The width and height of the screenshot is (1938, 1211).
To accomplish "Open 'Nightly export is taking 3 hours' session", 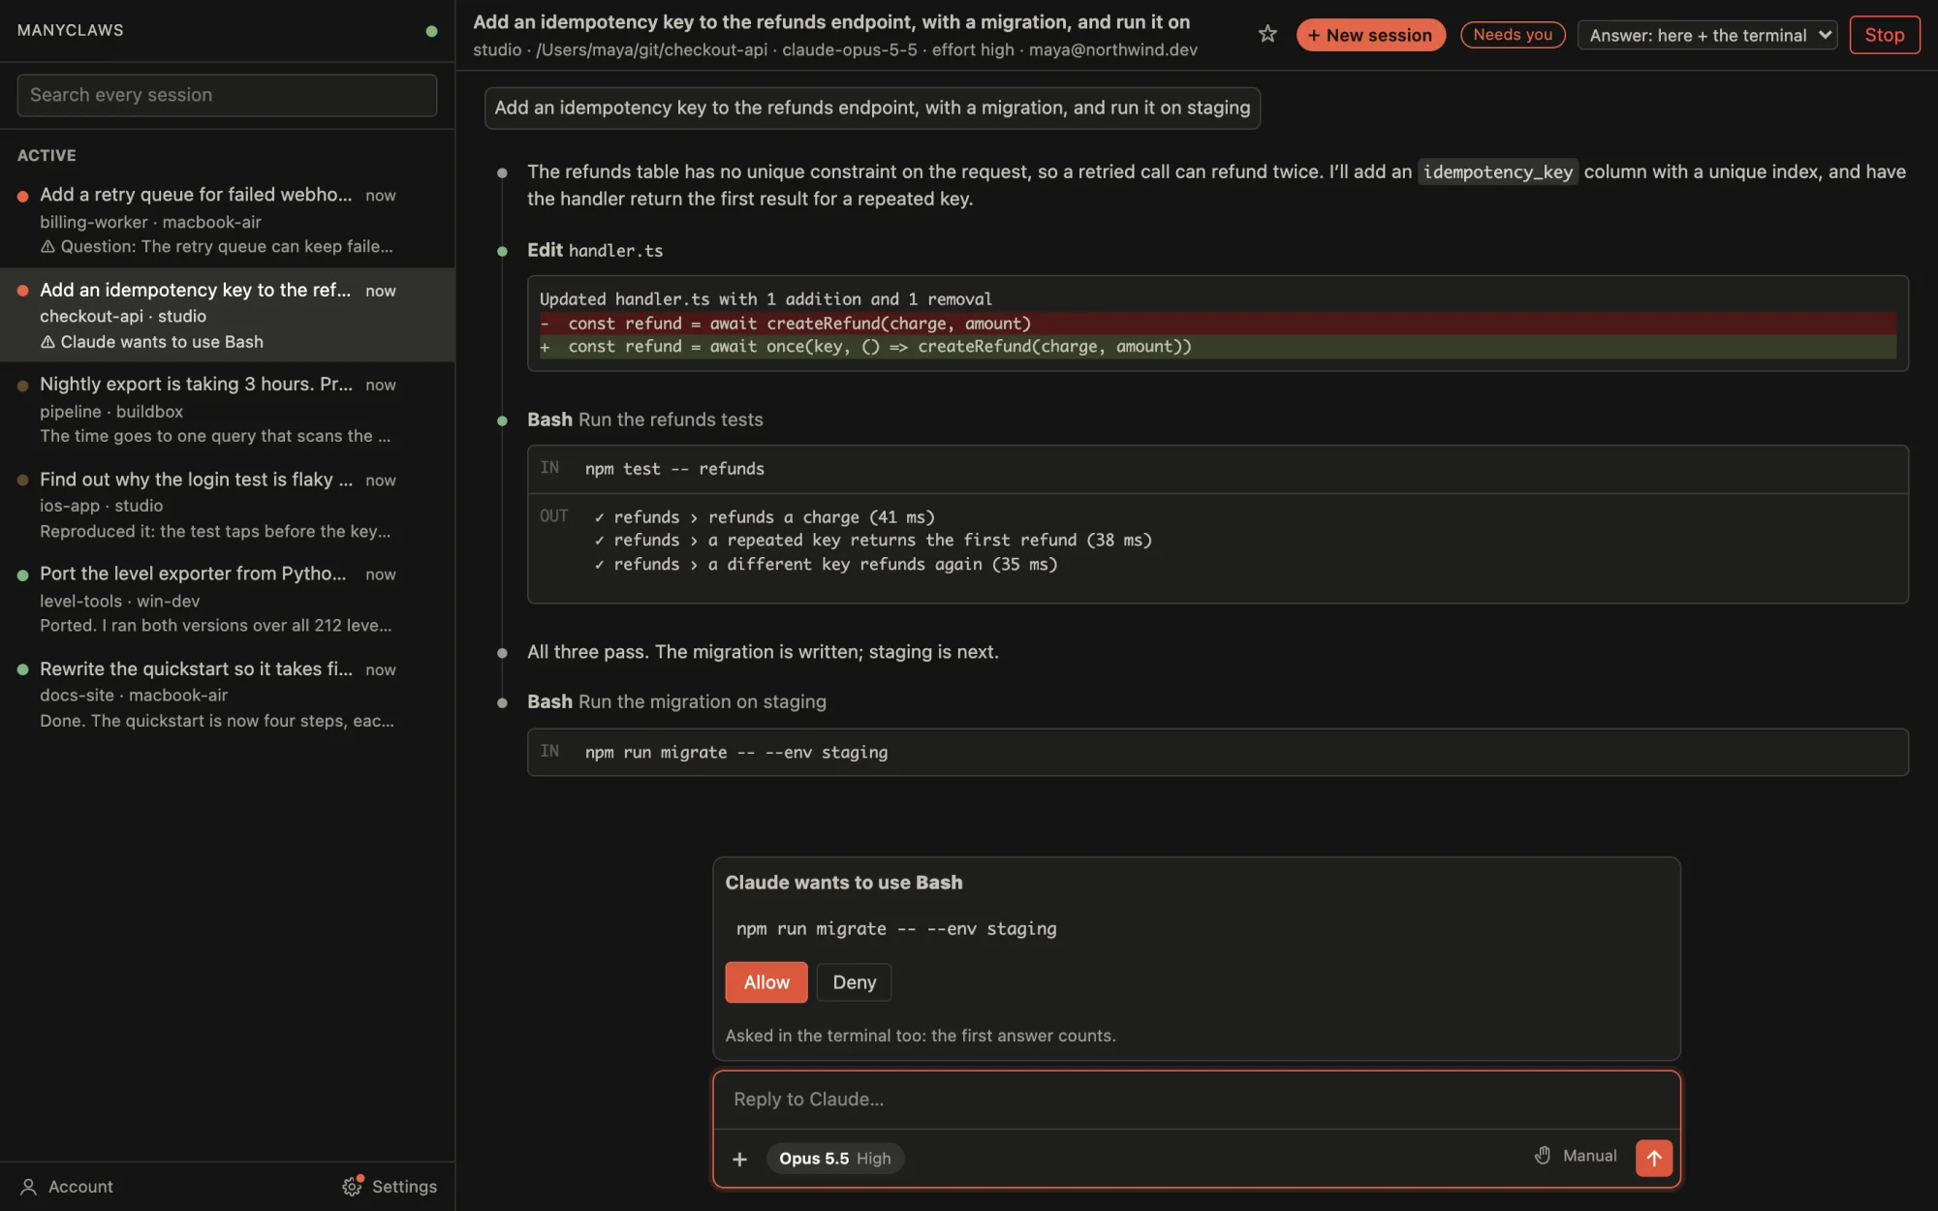I will tap(227, 410).
